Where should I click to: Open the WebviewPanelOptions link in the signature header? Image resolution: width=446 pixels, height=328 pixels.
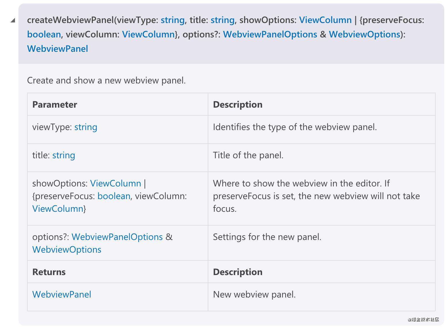[x=270, y=34]
